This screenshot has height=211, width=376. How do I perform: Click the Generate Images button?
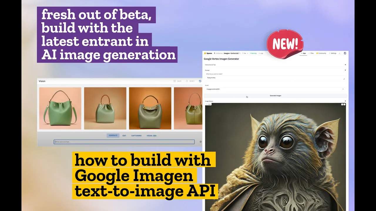[x=276, y=96]
